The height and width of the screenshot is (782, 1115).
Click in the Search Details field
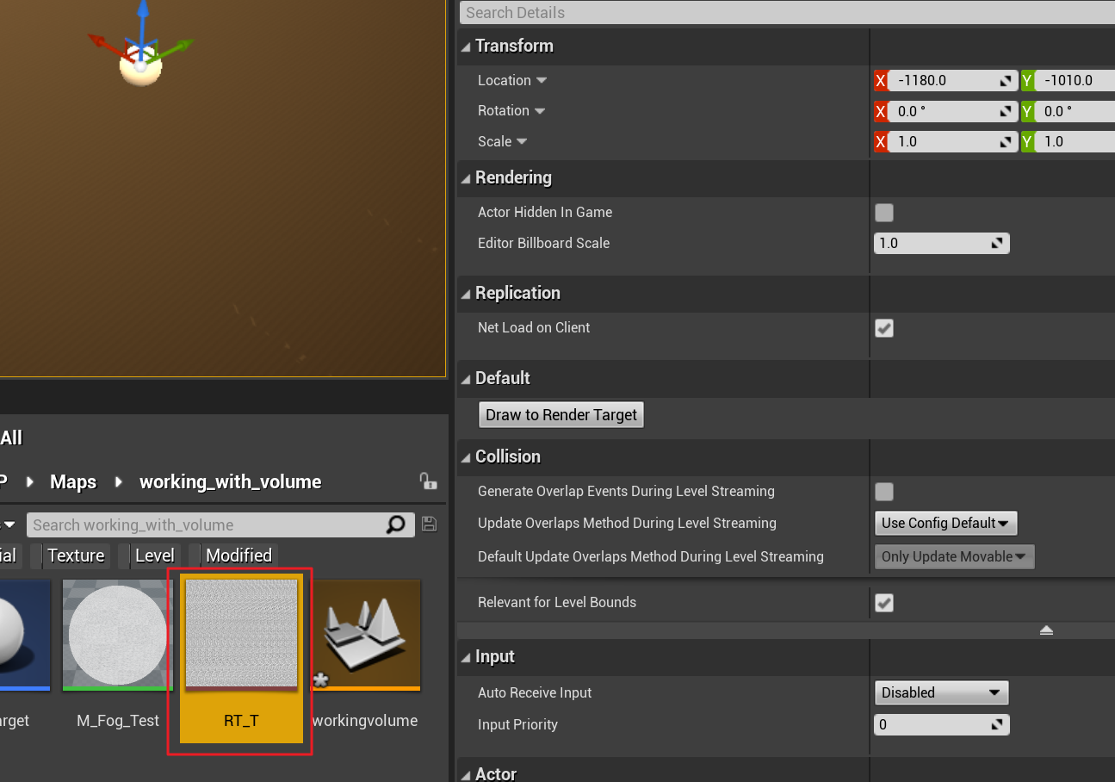787,13
